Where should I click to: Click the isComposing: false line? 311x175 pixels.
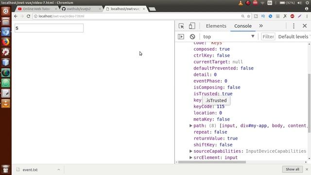[x=217, y=87]
